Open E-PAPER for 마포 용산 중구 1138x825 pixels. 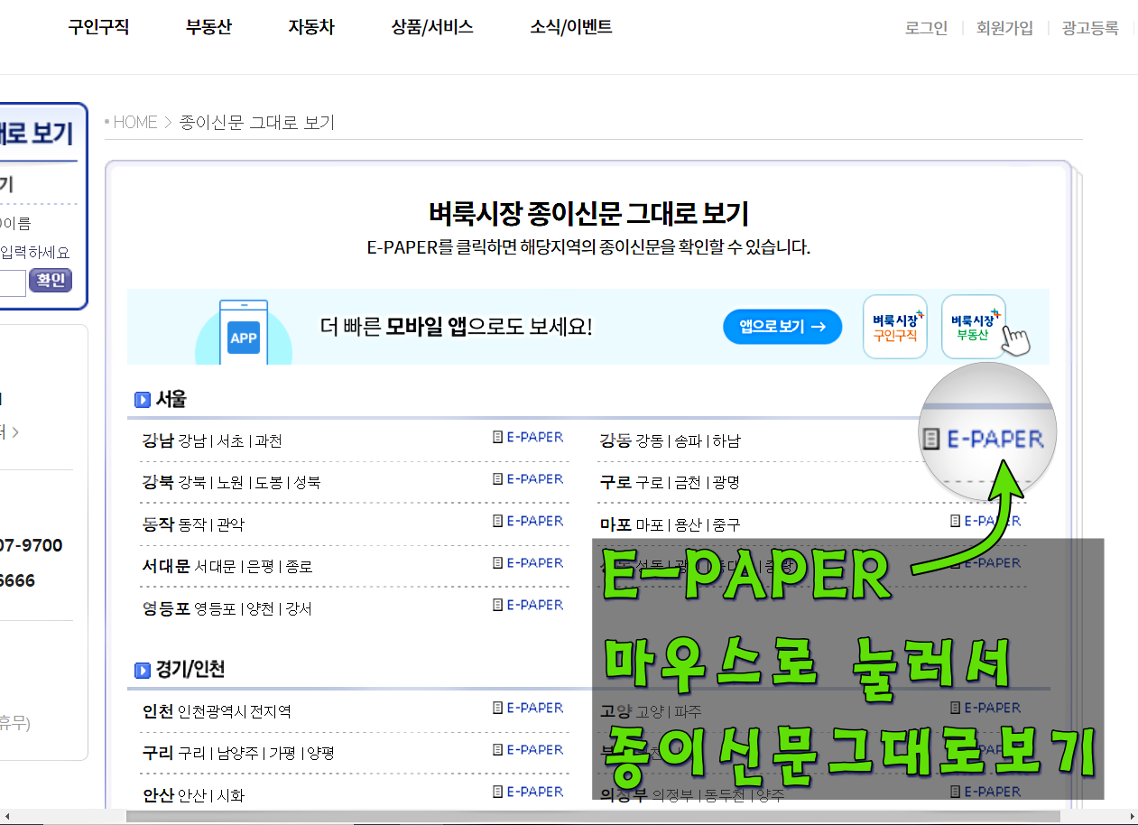(985, 521)
